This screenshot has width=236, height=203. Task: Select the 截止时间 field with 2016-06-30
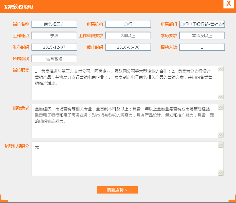[x=128, y=47]
